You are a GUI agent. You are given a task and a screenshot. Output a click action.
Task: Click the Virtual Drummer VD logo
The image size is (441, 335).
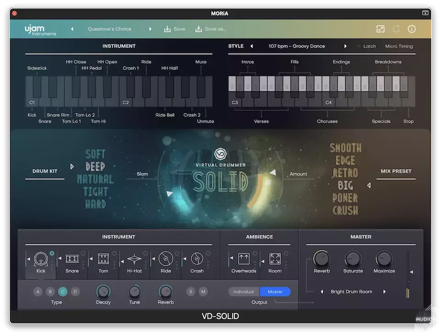coord(220,154)
